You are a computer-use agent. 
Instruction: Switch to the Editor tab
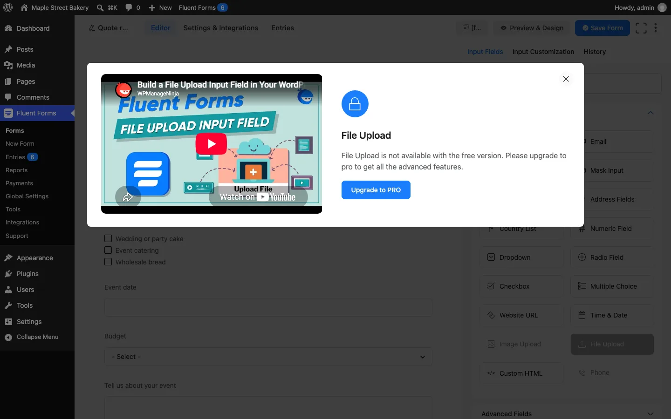(x=161, y=28)
